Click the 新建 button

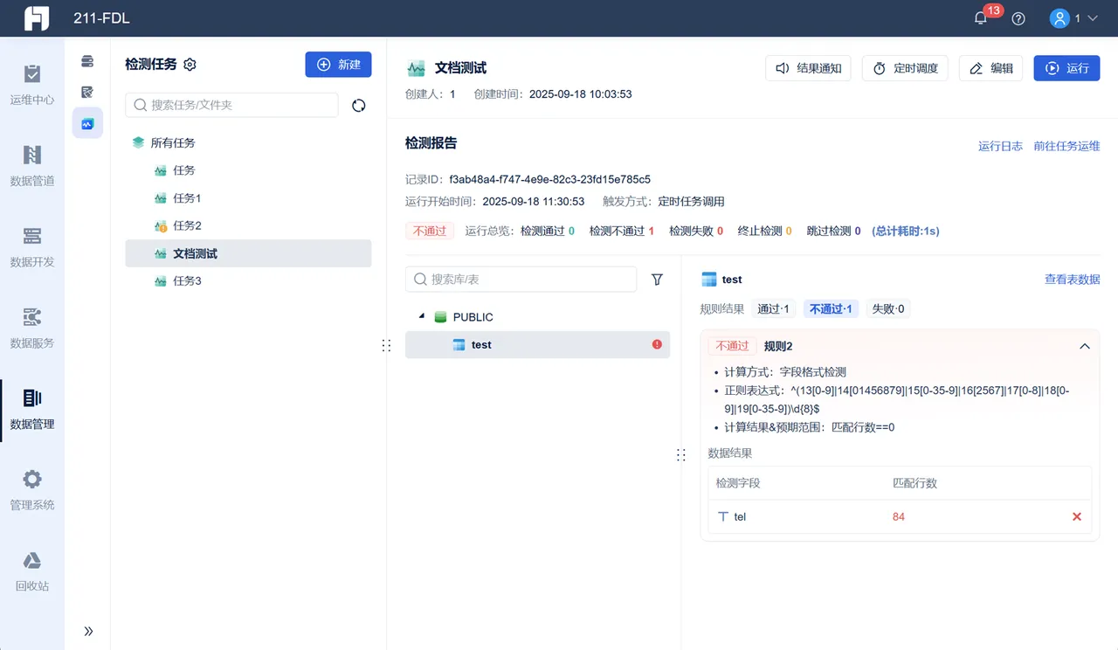tap(338, 65)
